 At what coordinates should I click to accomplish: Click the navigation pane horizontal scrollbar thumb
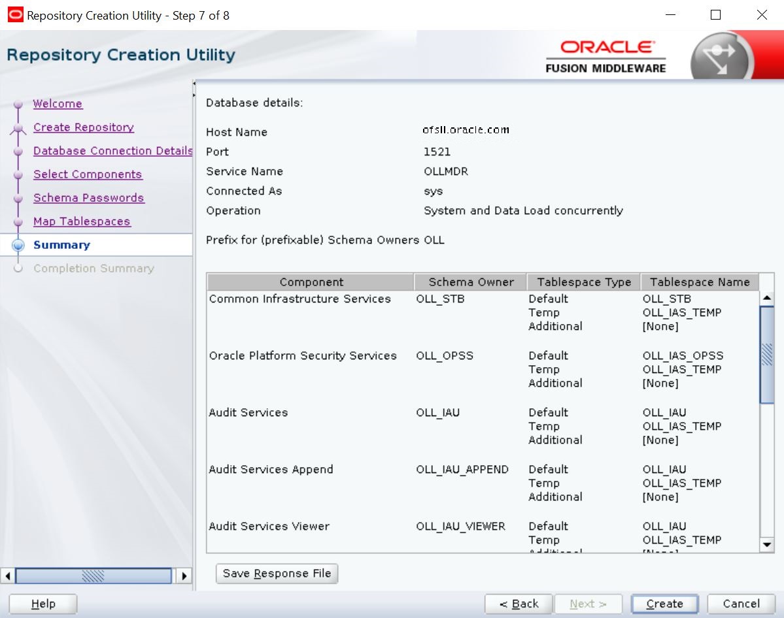(93, 576)
